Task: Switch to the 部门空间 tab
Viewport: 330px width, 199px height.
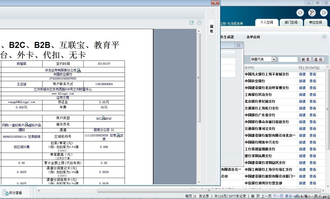Action: pyautogui.click(x=291, y=23)
